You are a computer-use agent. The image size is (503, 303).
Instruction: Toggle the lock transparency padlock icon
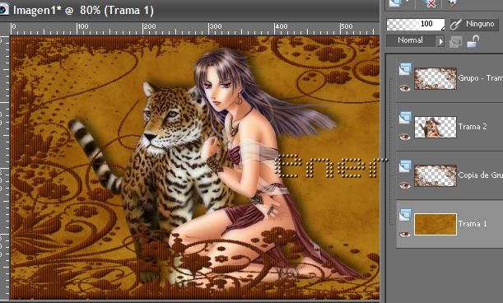pyautogui.click(x=473, y=41)
